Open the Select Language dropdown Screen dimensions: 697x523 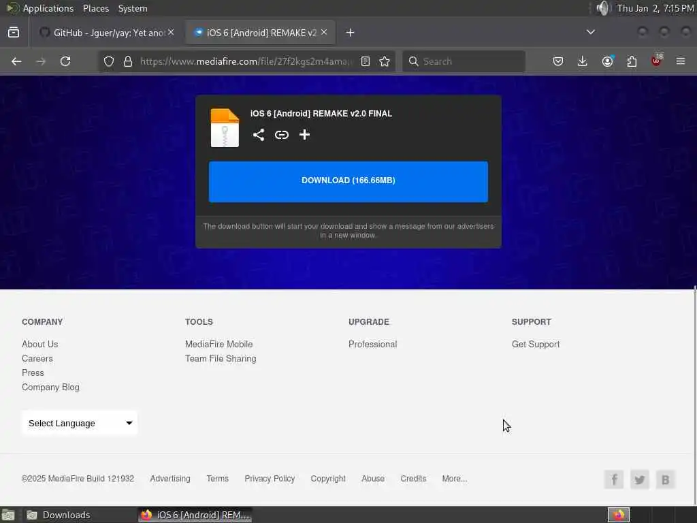pos(80,423)
